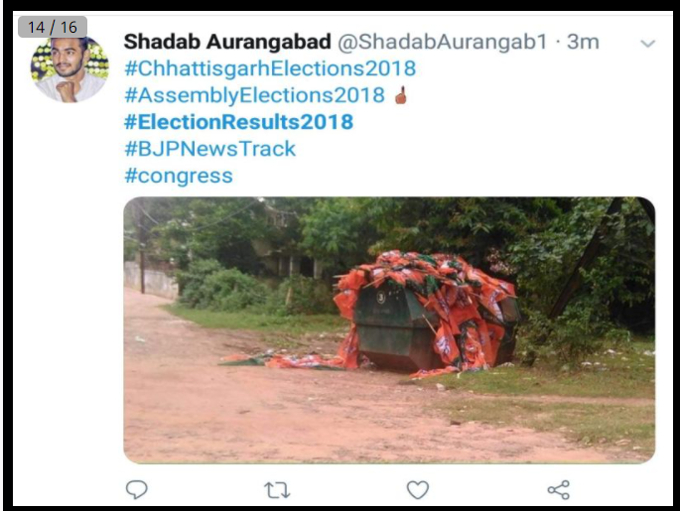Share the tweet using the share icon

coord(559,490)
